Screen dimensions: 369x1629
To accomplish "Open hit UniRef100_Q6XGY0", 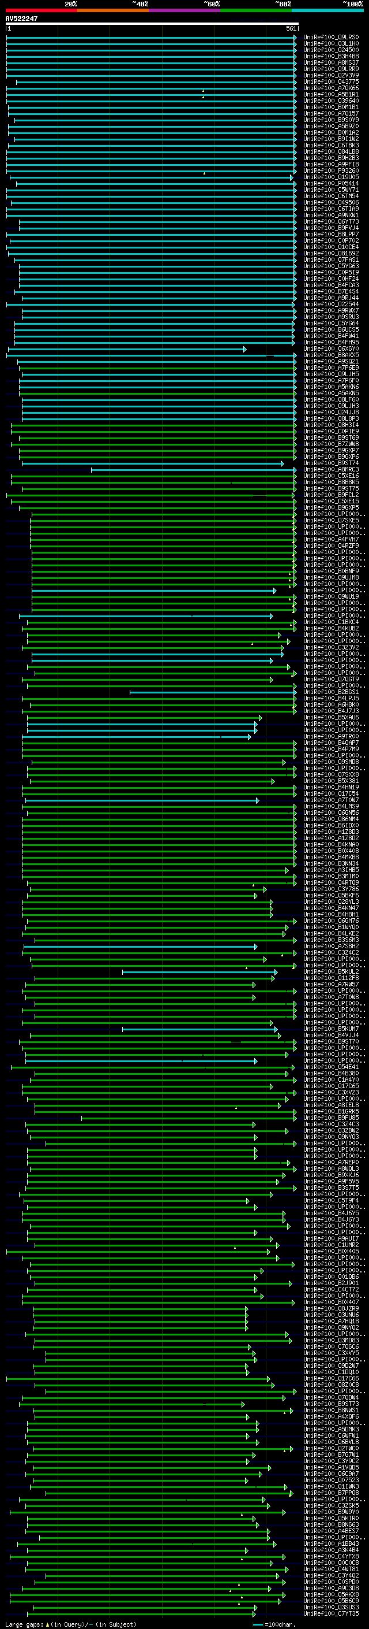I will (331, 349).
